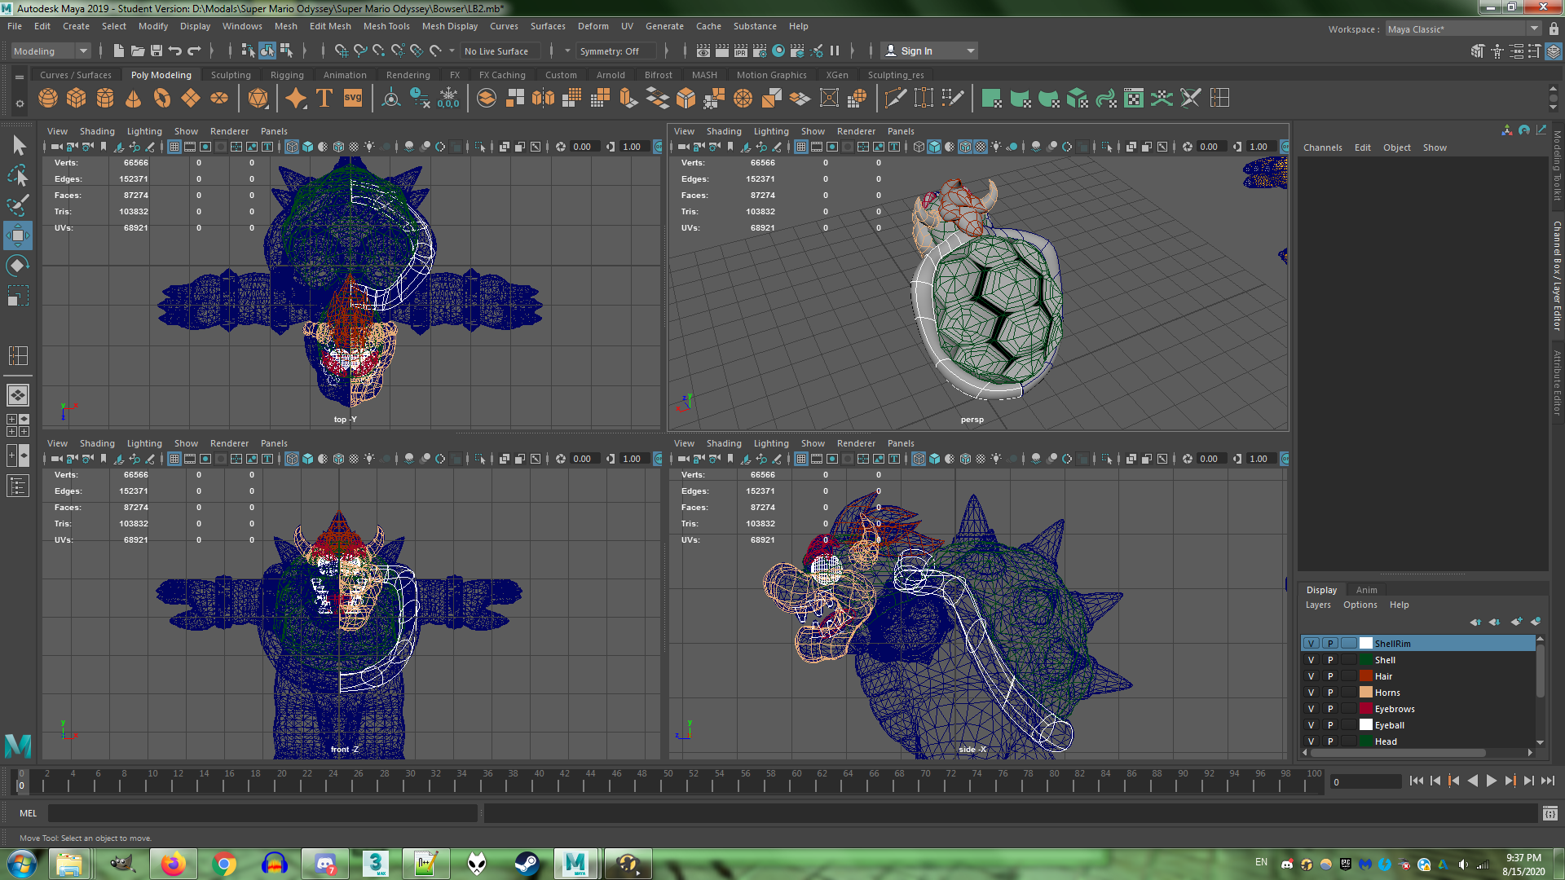
Task: Click Go to start of playback range
Action: (1416, 781)
